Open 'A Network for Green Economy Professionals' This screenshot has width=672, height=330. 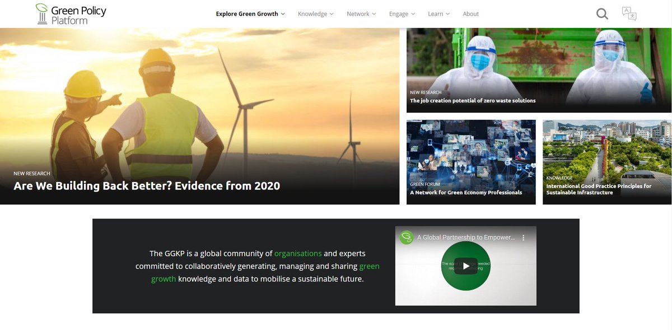tap(466, 192)
